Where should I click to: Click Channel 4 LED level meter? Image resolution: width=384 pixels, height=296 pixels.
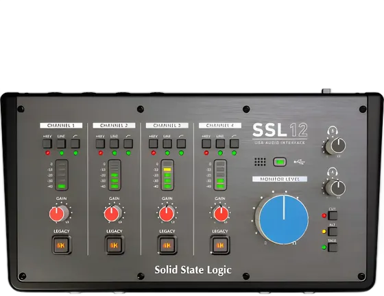220,175
